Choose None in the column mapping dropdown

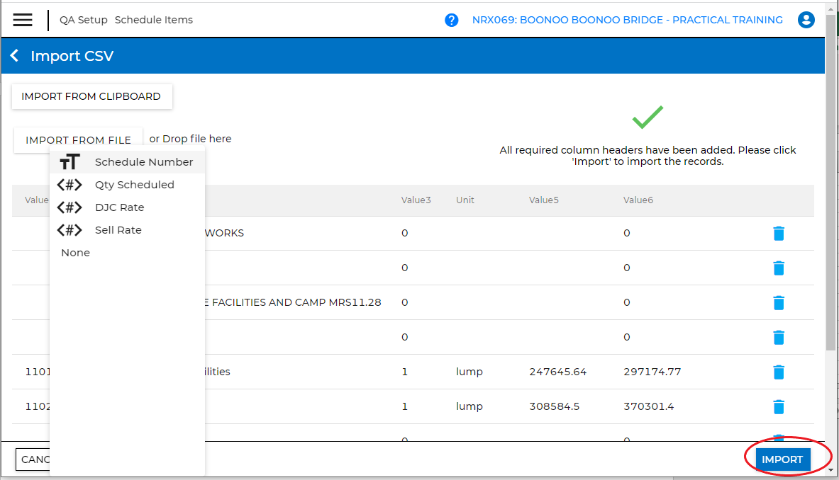(75, 252)
